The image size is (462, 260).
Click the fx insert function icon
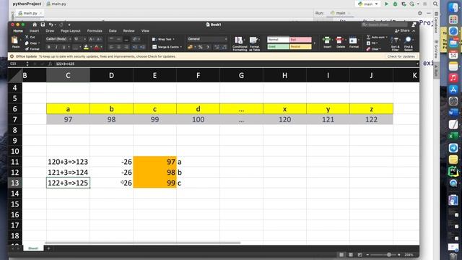click(51, 64)
